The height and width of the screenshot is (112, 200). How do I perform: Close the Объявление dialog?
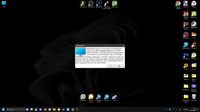point(123,45)
